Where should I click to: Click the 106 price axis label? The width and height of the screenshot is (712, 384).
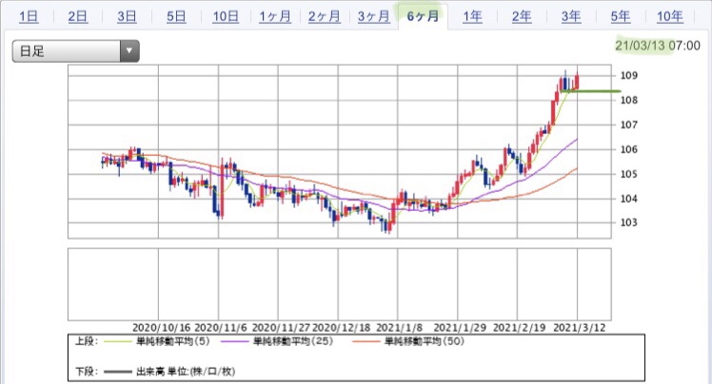pyautogui.click(x=629, y=149)
